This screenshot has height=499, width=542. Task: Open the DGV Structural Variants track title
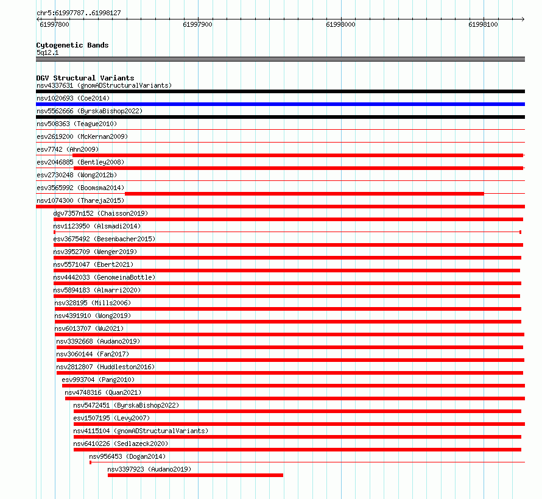point(85,78)
